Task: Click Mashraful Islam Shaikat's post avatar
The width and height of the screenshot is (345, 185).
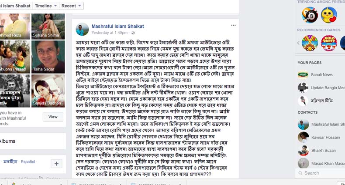Action: 82,29
